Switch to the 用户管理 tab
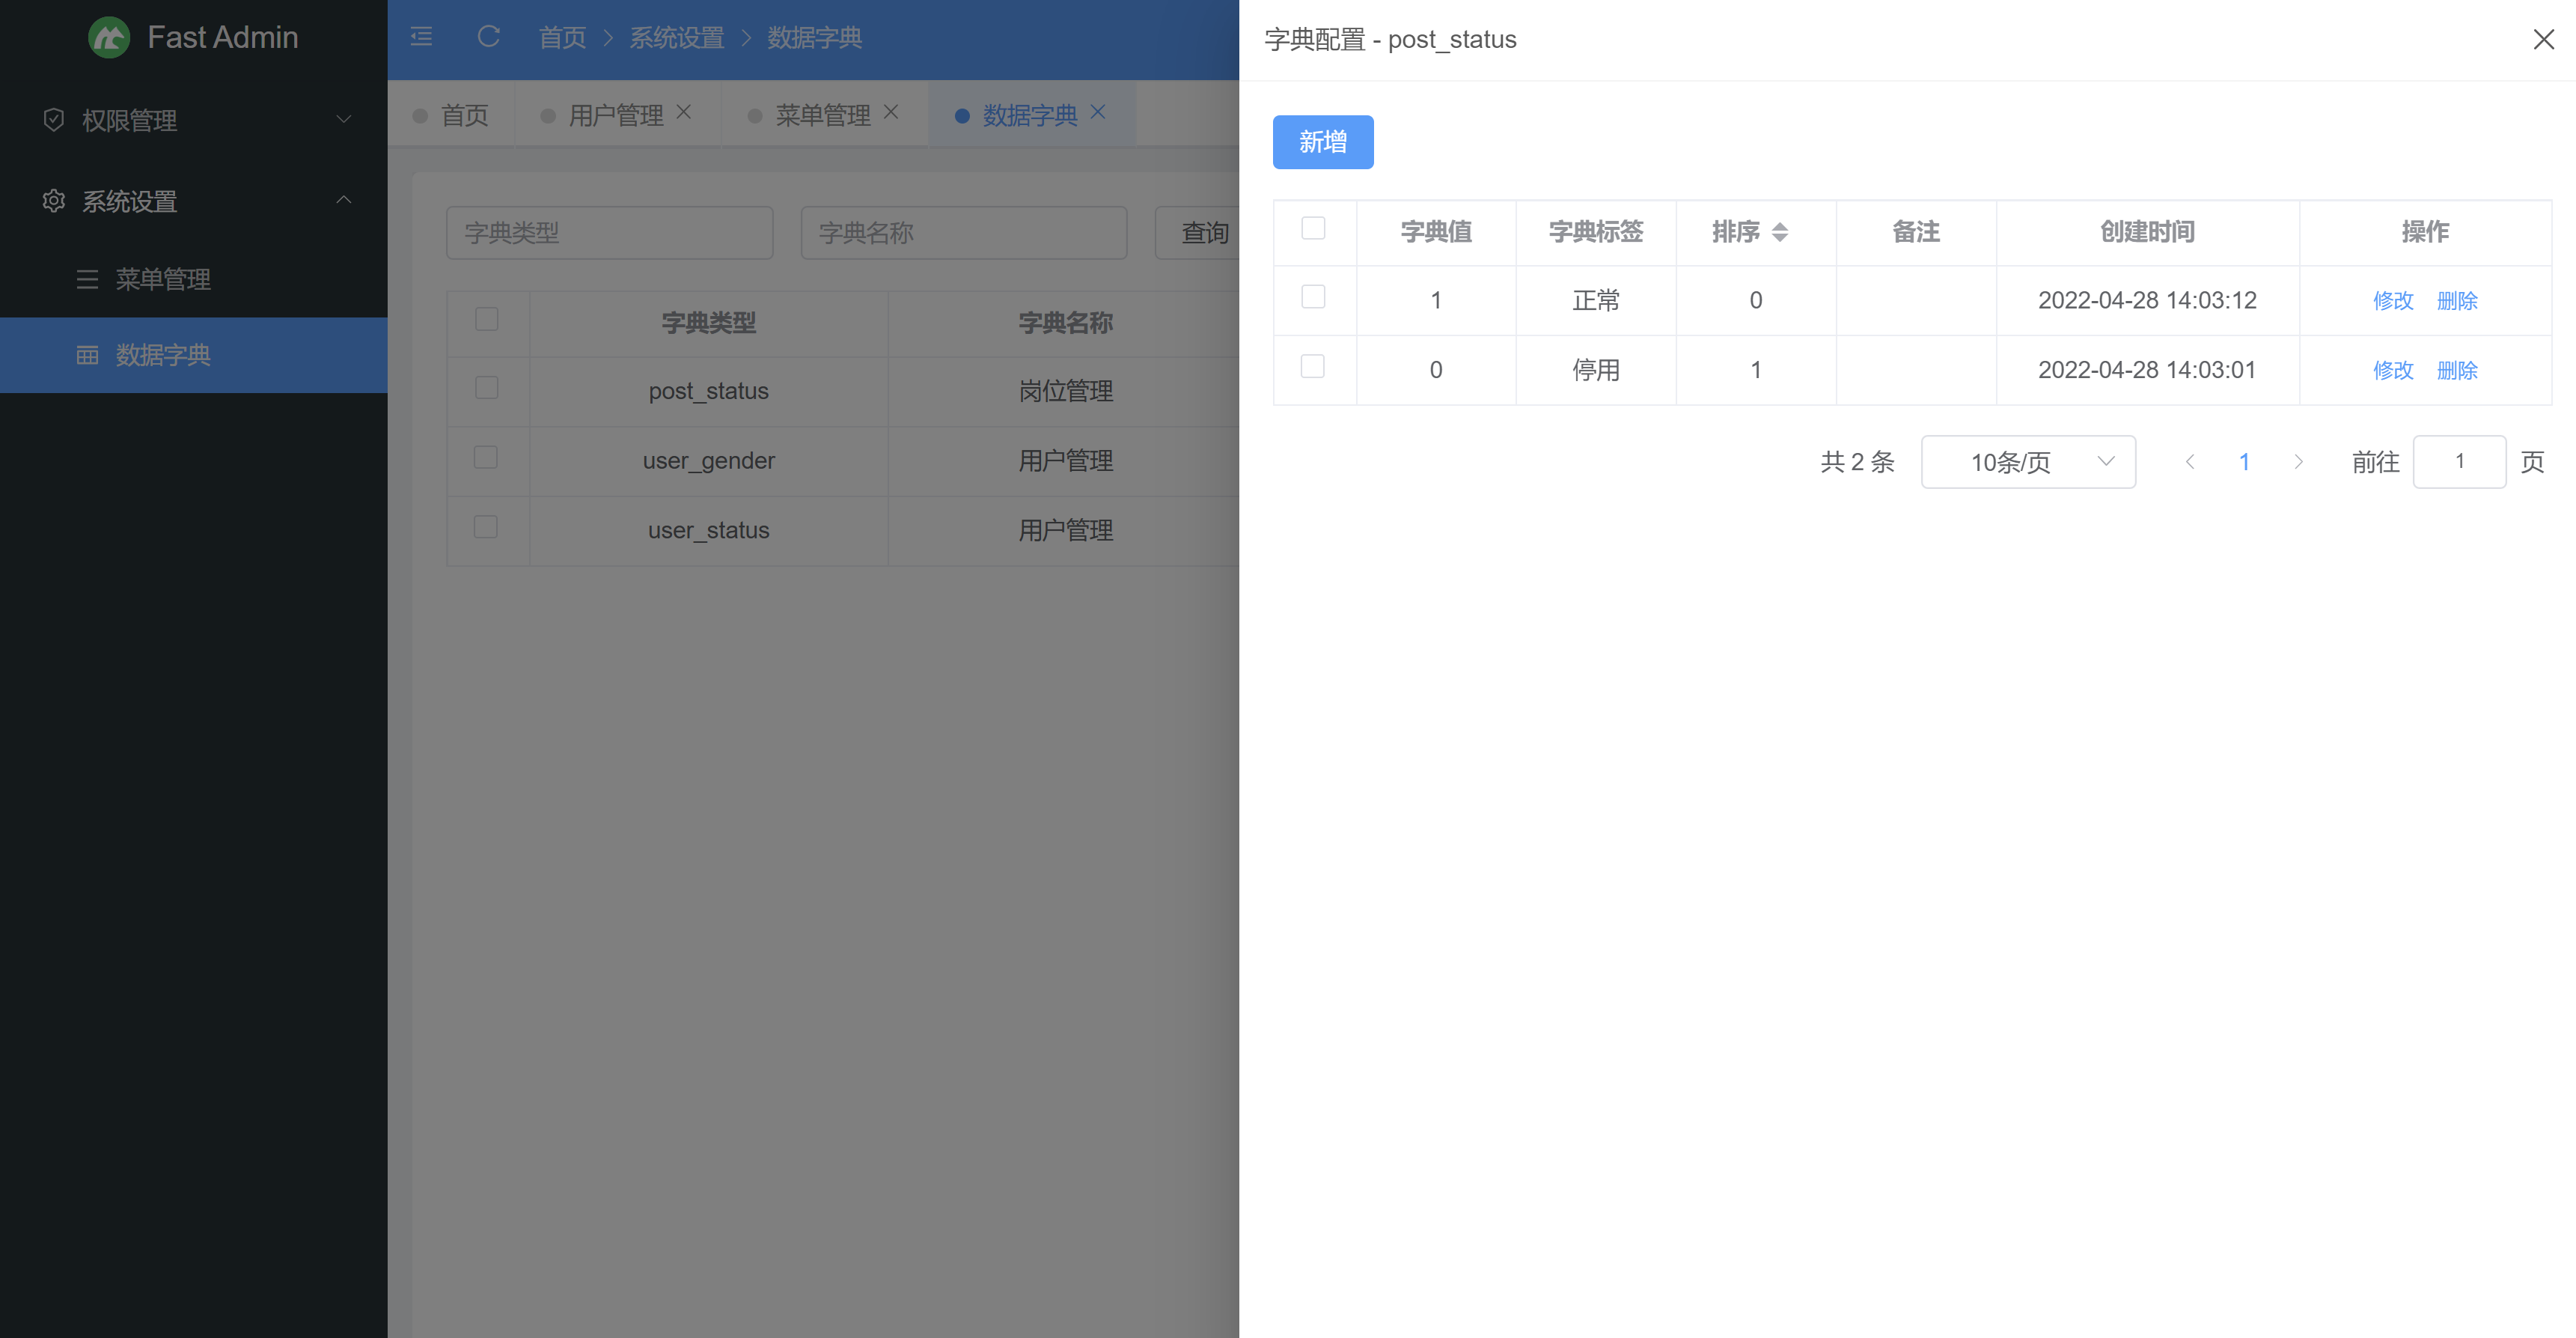The width and height of the screenshot is (2576, 1338). pos(615,114)
